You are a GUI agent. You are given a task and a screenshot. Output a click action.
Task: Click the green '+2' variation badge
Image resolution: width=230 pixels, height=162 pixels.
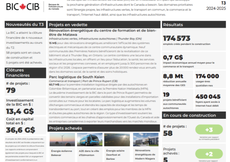click(209, 154)
